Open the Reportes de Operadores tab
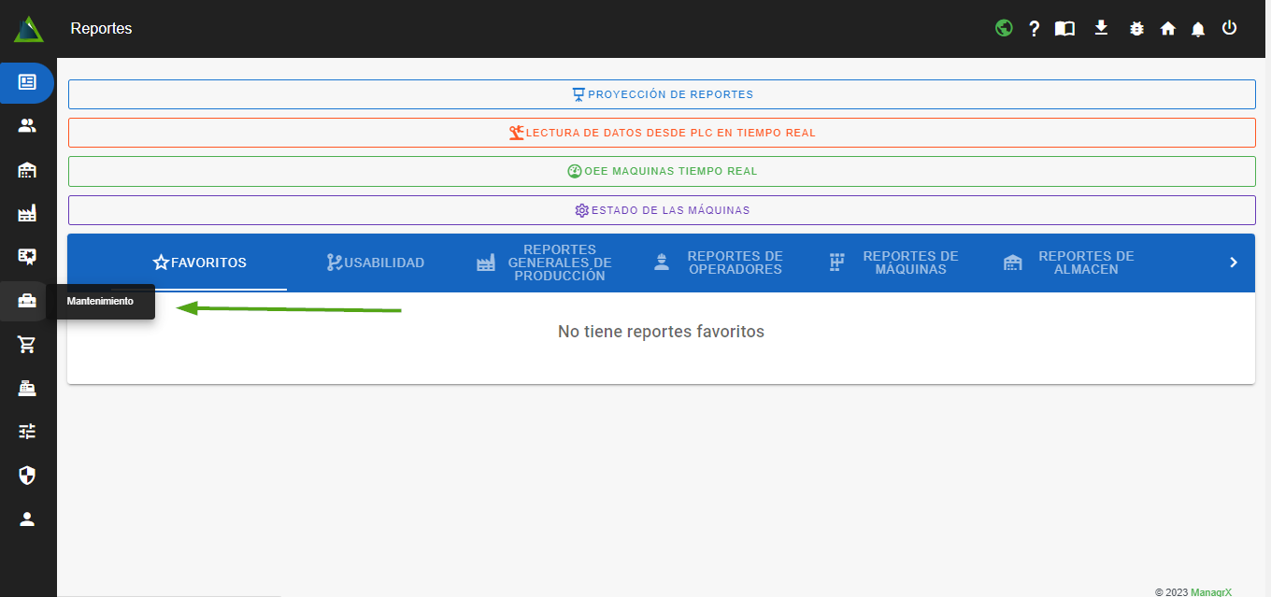 [718, 263]
